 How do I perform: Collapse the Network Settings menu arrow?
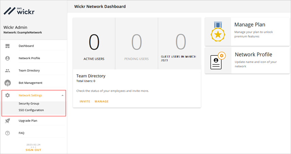pyautogui.click(x=62, y=95)
